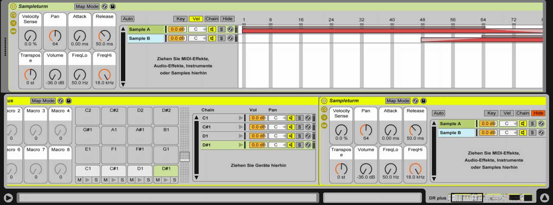553x205 pixels.
Task: Hot-swap the Sample A chain in upper rack
Action: click(230, 29)
